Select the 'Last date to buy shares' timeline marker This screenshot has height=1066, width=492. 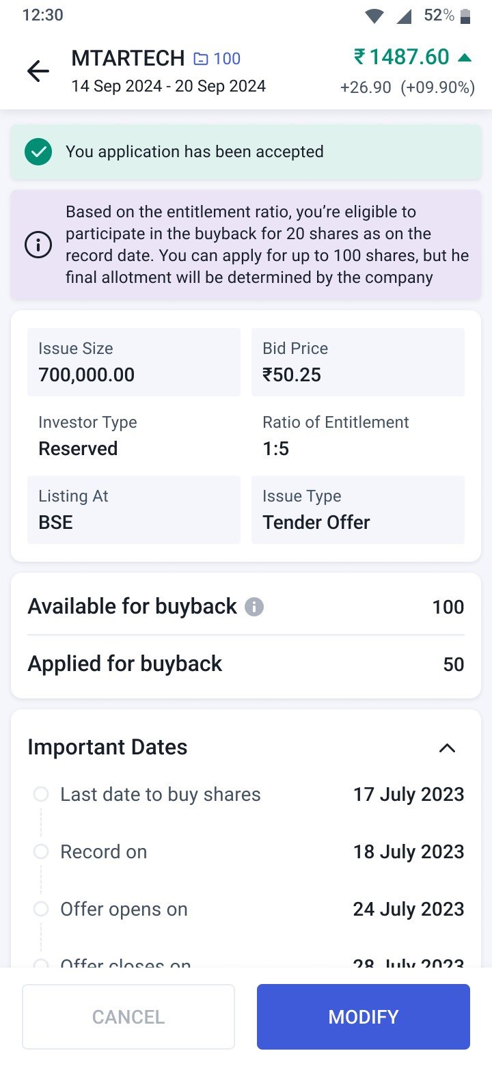pos(41,794)
